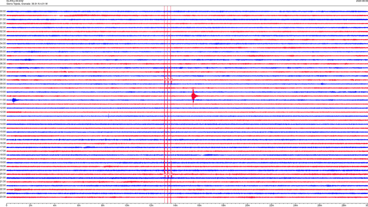Click the 10m tick label
368x207 pixels.
click(x=127, y=205)
